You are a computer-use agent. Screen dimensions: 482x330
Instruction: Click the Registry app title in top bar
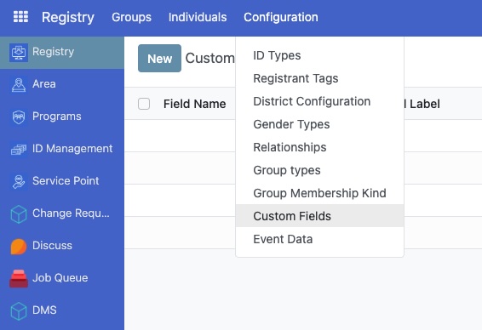pyautogui.click(x=68, y=17)
